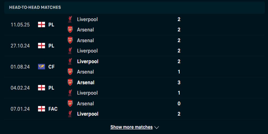This screenshot has height=134, width=268.
Task: Click chevron next to Show more matches
Action: (156, 127)
